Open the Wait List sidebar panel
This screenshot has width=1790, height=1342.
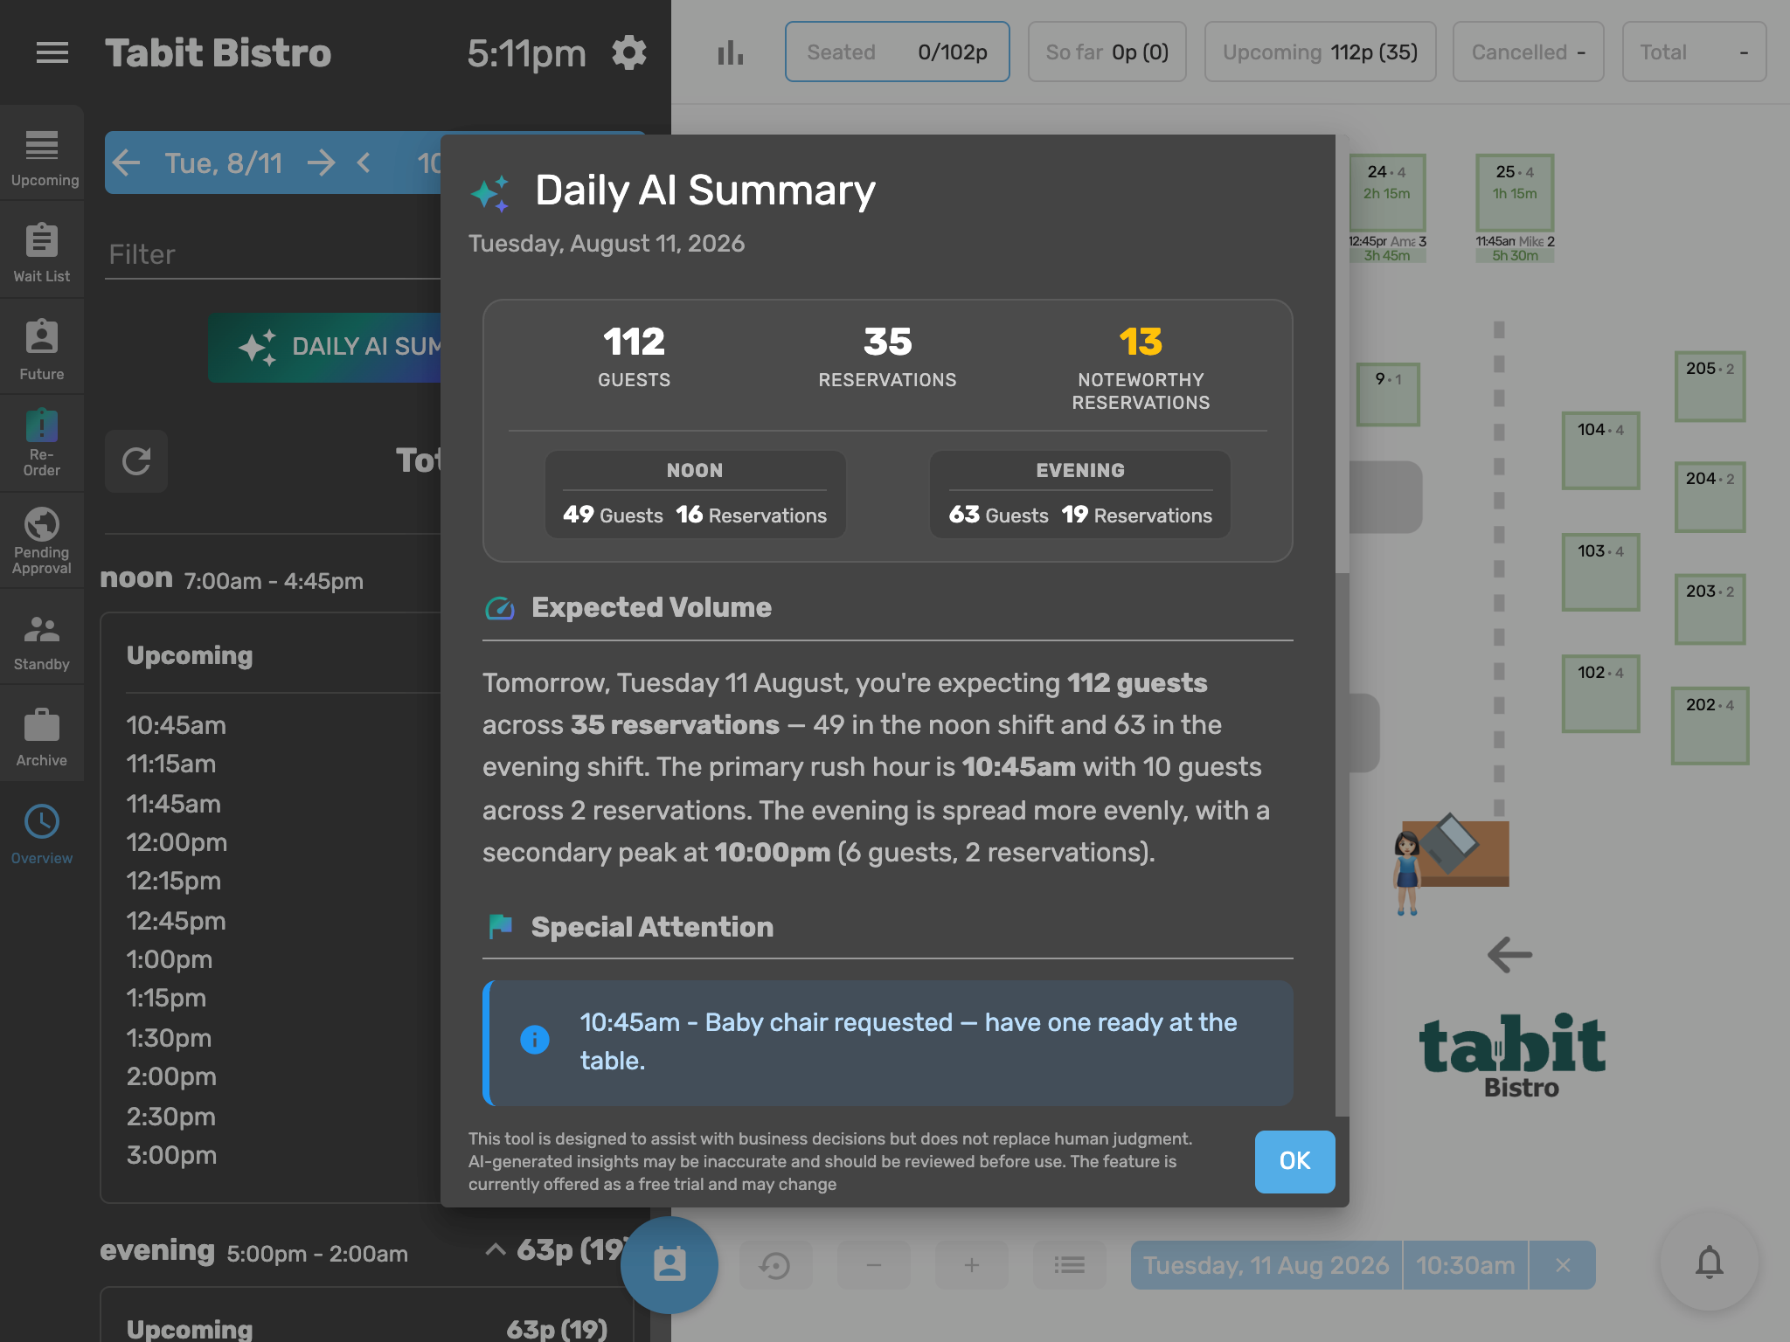41,252
